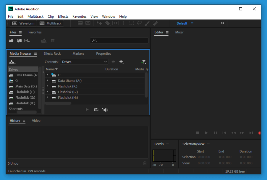Image resolution: width=267 pixels, height=180 pixels.
Task: Select the Marquee Selection tool
Action: click(x=131, y=23)
